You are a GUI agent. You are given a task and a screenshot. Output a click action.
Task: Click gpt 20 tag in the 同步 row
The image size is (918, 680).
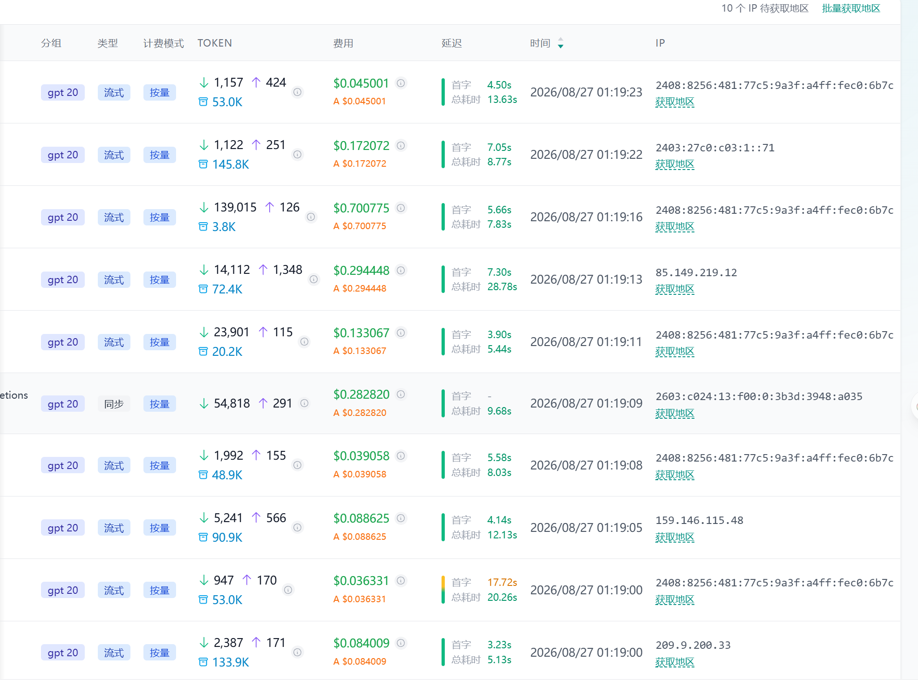(x=63, y=404)
